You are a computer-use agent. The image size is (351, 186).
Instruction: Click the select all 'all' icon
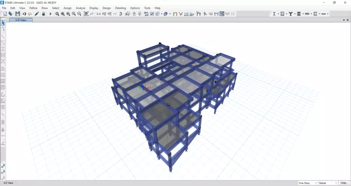(x=3, y=166)
